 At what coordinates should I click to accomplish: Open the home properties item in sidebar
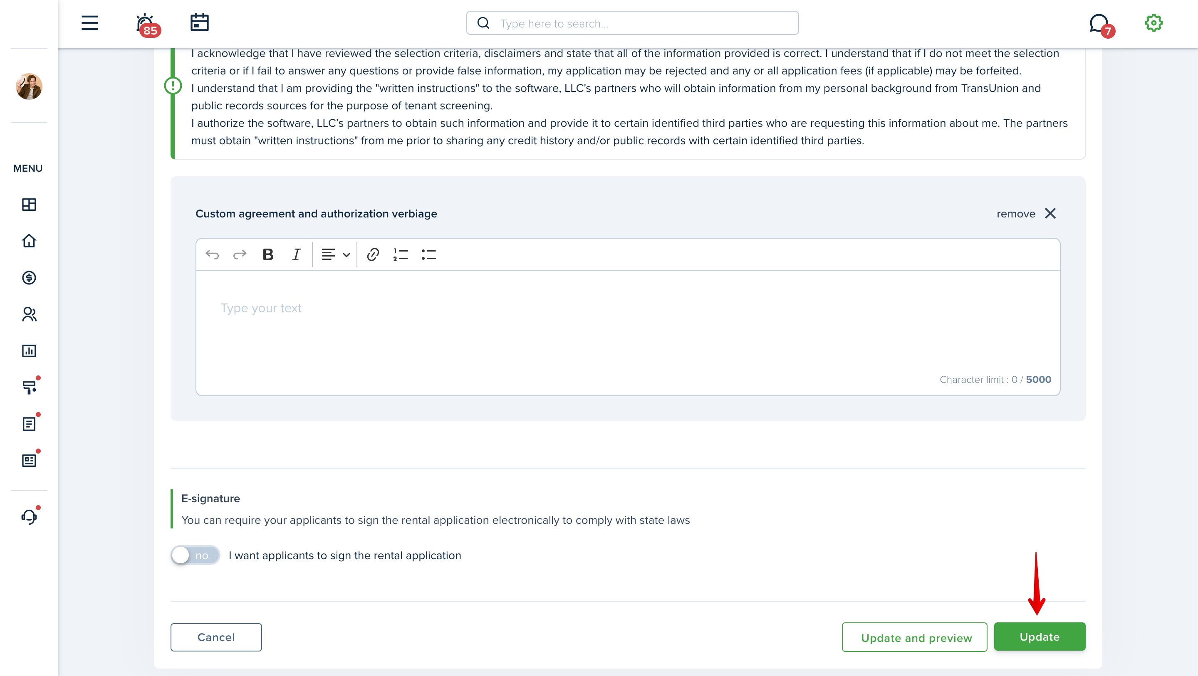tap(29, 241)
